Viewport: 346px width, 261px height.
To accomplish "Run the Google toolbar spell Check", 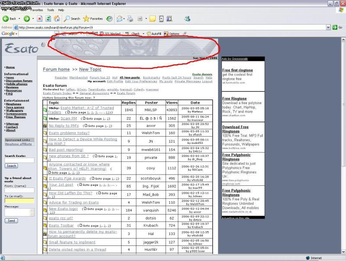I will pos(132,34).
